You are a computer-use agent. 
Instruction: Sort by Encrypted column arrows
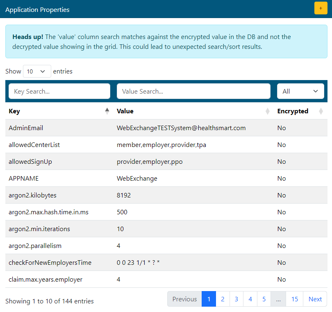(321, 111)
